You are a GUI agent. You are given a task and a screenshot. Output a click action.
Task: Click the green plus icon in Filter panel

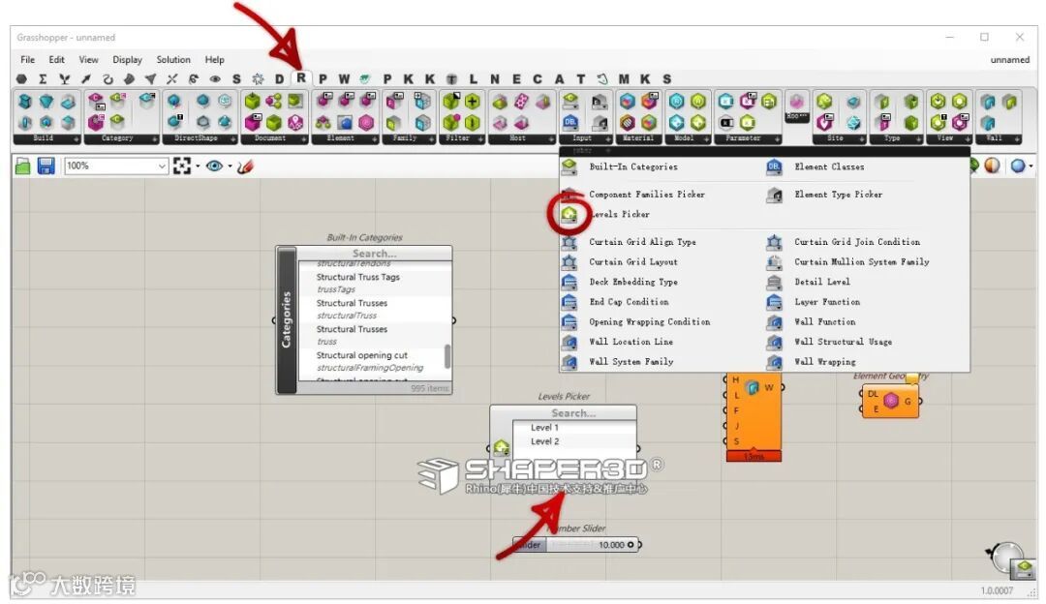coord(473,102)
